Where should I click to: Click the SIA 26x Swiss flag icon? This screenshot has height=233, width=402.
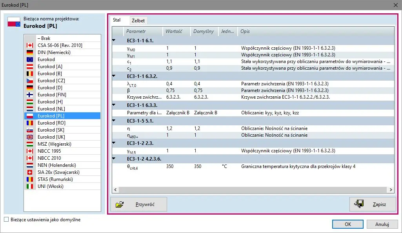[29, 172]
